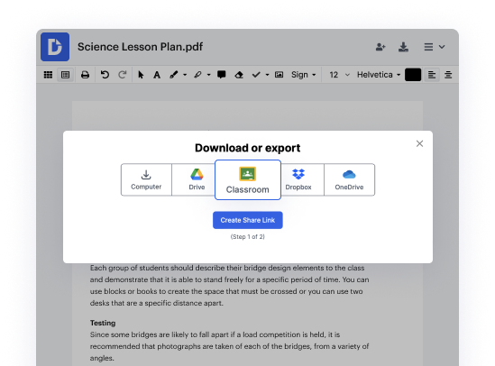Select the text tool
The height and width of the screenshot is (366, 495).
pos(157,75)
